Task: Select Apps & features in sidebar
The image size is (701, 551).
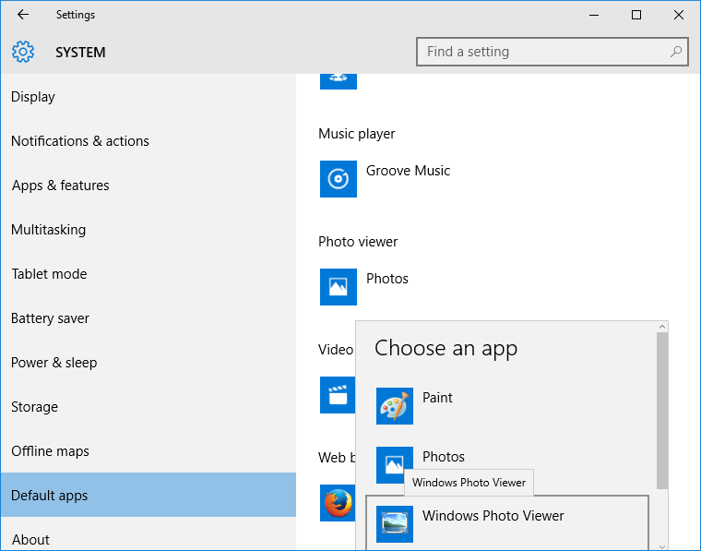Action: 61,186
